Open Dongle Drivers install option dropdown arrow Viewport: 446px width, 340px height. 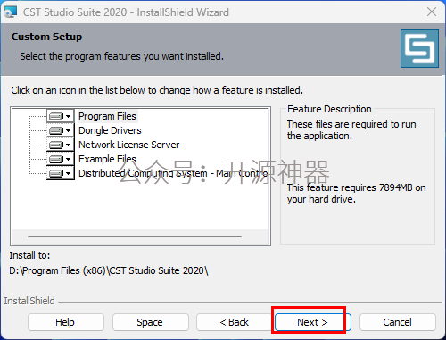pyautogui.click(x=69, y=130)
